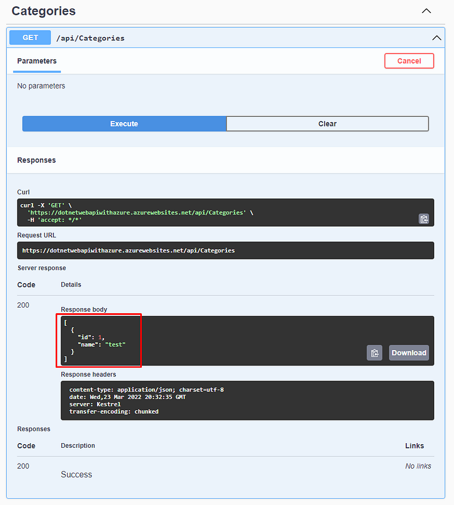Click the Responses section header
The height and width of the screenshot is (505, 454).
[x=36, y=160]
